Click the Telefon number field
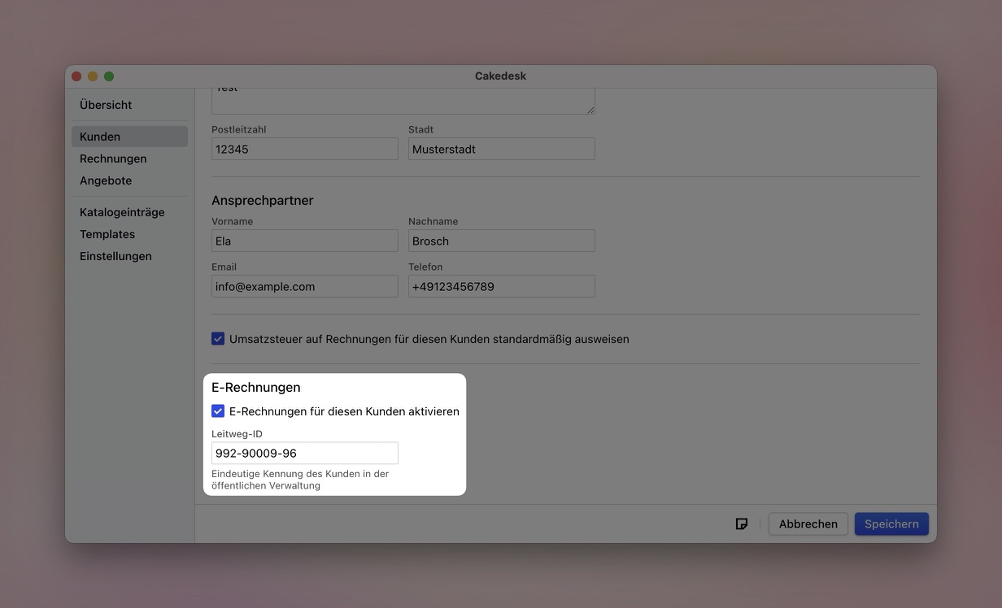Image resolution: width=1002 pixels, height=608 pixels. [x=501, y=285]
